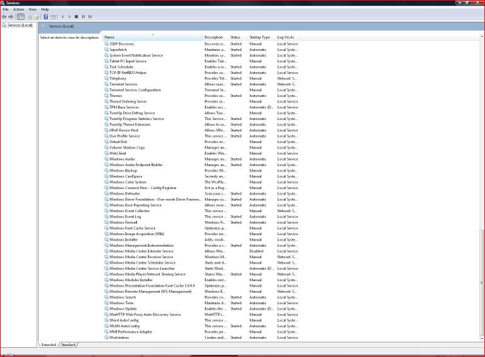Open the File menu
Viewport: 485px width, 357px height.
point(5,10)
